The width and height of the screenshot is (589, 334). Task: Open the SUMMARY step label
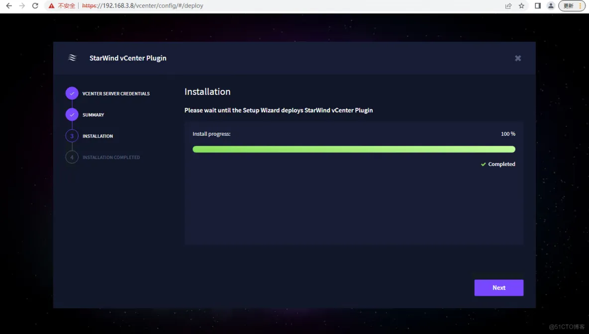(x=93, y=115)
